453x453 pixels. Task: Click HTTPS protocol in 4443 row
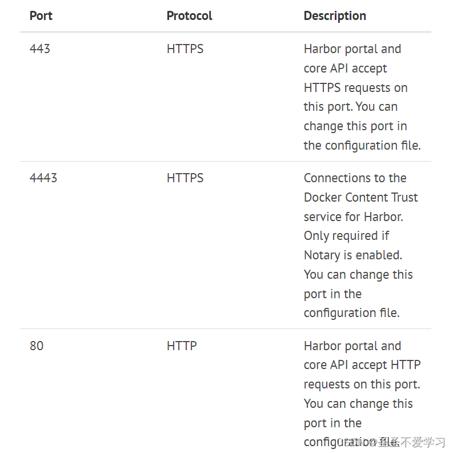click(185, 178)
